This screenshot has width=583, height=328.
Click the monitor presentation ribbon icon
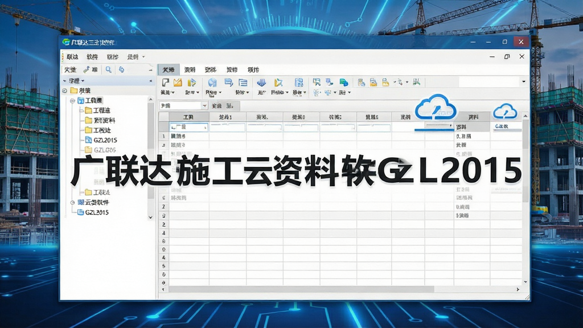coord(317,82)
